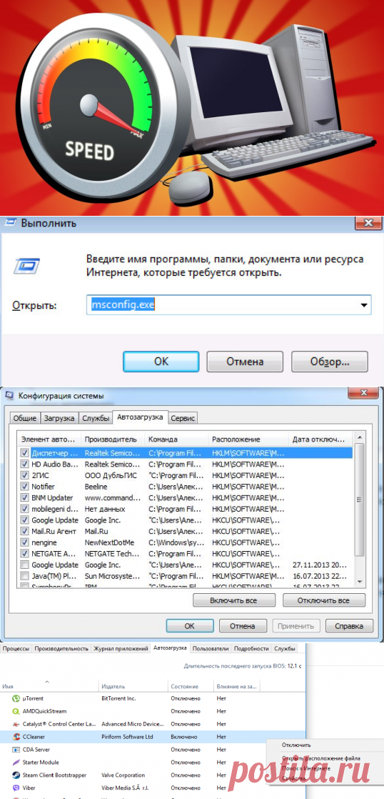Screen dimensions: 384x799
Task: Click OK in Конфигурация системы window
Action: click(190, 626)
